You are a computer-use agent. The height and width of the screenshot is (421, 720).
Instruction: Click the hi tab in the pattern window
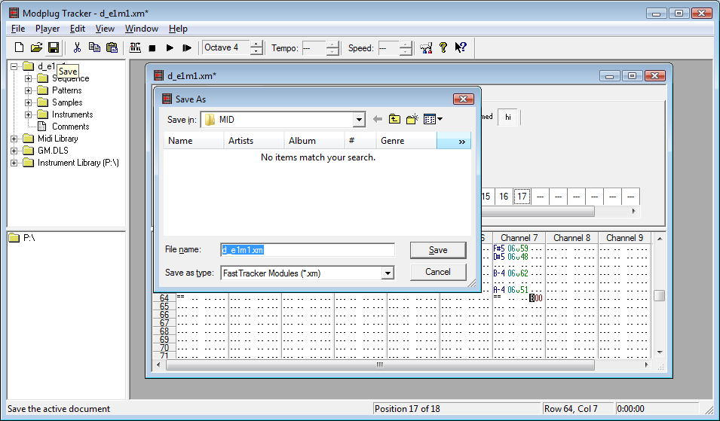click(x=508, y=117)
